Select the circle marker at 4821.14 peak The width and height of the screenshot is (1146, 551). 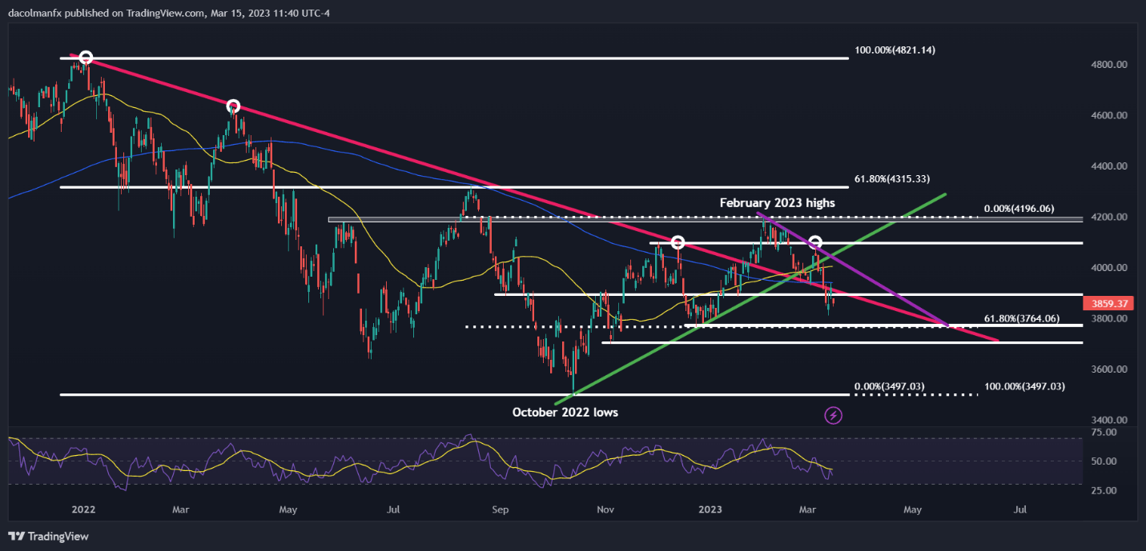[x=86, y=58]
